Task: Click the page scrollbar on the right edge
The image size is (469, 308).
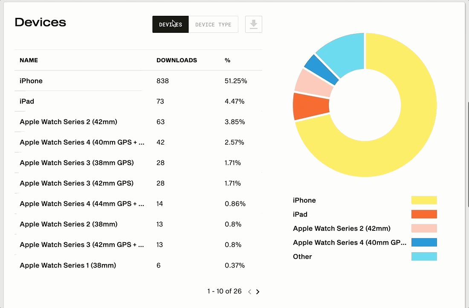Action: click(x=467, y=154)
